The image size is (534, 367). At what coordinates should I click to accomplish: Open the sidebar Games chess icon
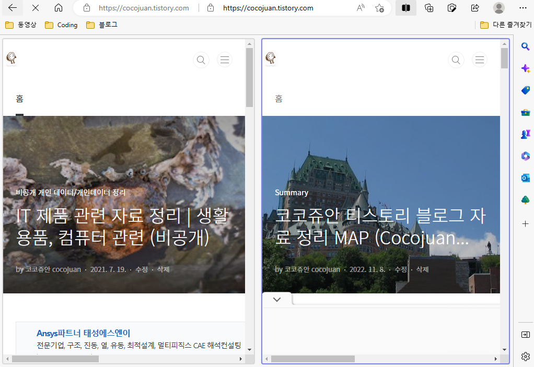[526, 134]
